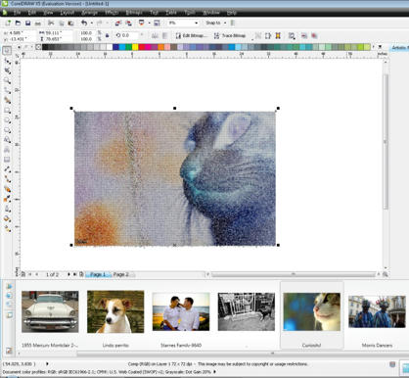Open the File menu

click(17, 13)
